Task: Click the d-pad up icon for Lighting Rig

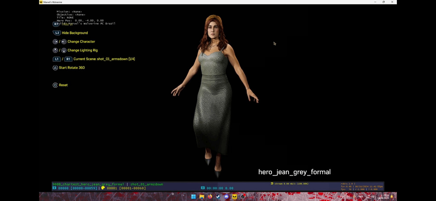Action: [x=55, y=50]
